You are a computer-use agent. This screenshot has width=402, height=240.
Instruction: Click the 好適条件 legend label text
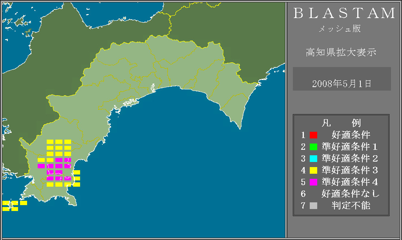tap(351, 135)
